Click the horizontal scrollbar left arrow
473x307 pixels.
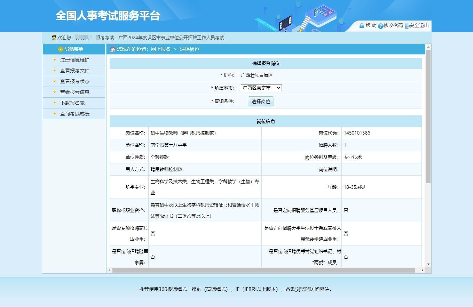[x=109, y=270]
